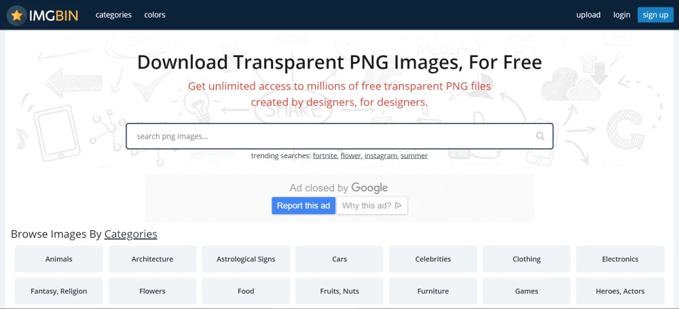Select the summer trending search
Image resolution: width=679 pixels, height=309 pixels.
tap(414, 156)
